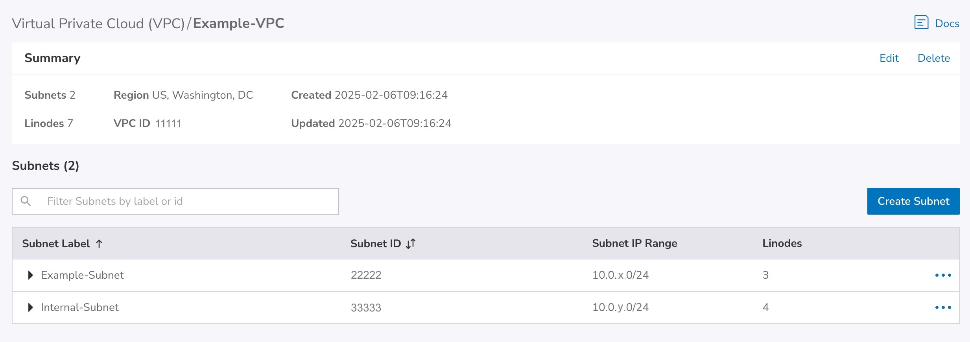This screenshot has height=342, width=970.
Task: Click the Linodes column header
Action: tap(782, 243)
